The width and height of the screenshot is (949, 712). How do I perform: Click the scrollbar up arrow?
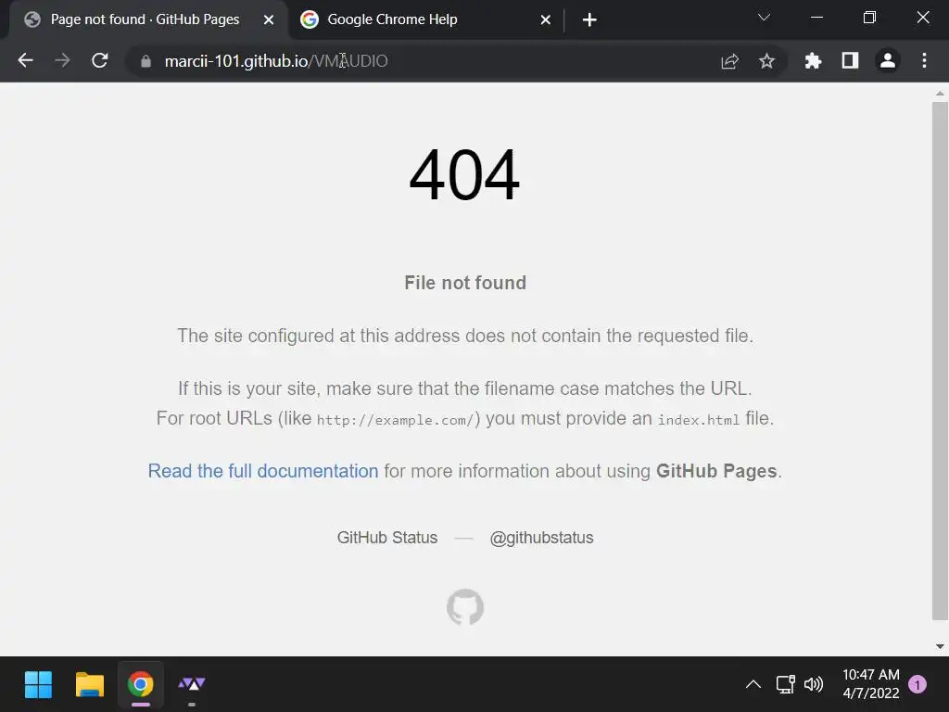coord(940,94)
